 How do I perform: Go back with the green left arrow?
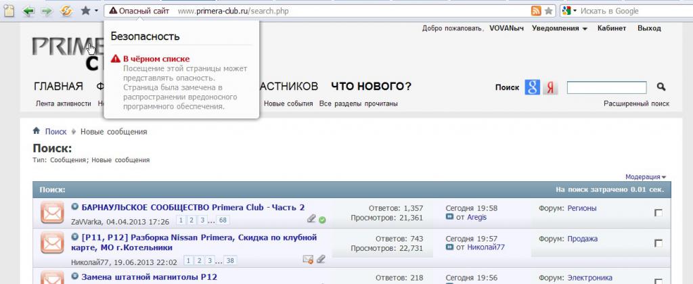[28, 11]
